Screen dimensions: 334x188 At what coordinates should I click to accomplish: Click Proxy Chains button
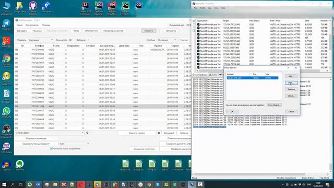pos(274,105)
